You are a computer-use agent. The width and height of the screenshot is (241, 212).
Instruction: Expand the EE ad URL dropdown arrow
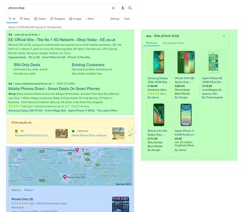(x=39, y=35)
